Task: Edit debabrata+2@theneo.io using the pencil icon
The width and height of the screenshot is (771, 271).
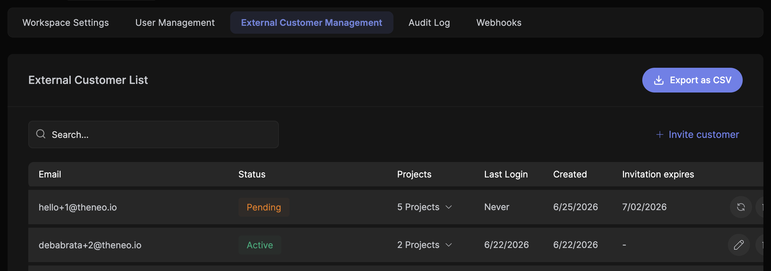Action: coord(739,245)
